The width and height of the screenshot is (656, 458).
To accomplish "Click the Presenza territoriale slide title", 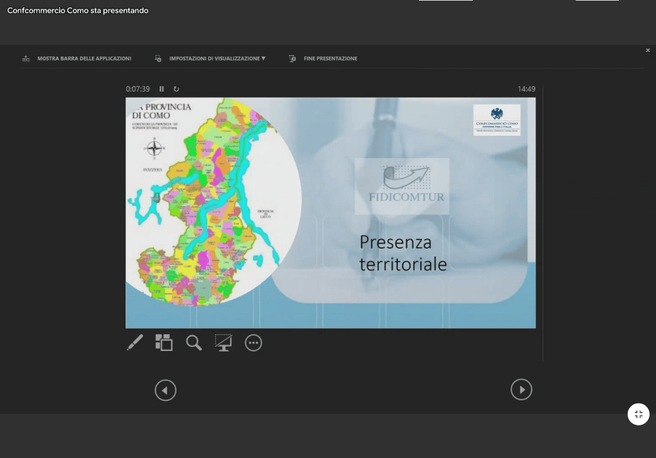I will [x=402, y=253].
